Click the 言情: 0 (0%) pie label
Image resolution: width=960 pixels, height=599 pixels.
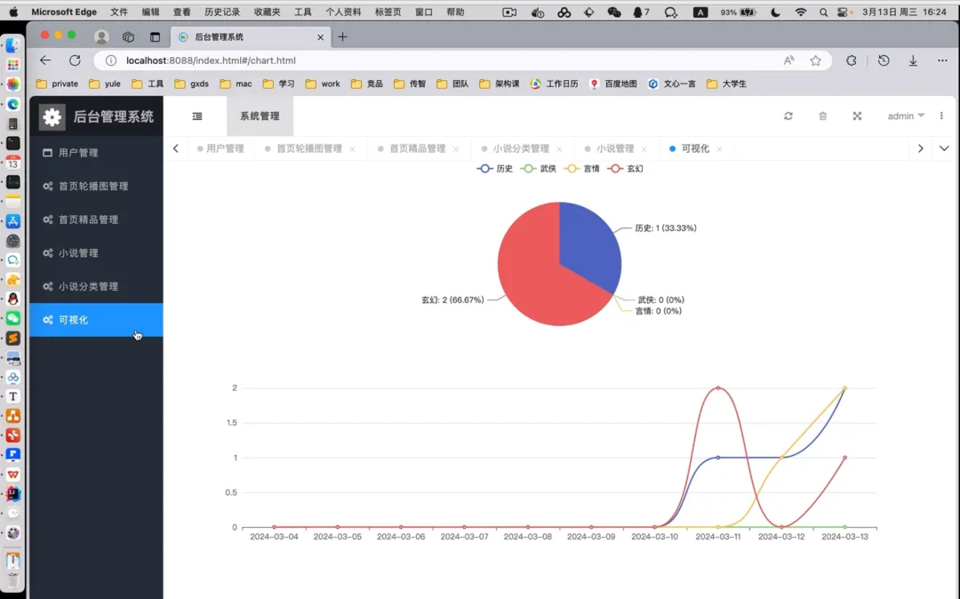click(658, 311)
